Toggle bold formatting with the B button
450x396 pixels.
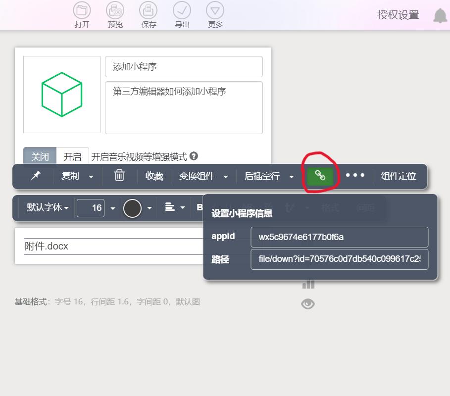click(x=200, y=208)
